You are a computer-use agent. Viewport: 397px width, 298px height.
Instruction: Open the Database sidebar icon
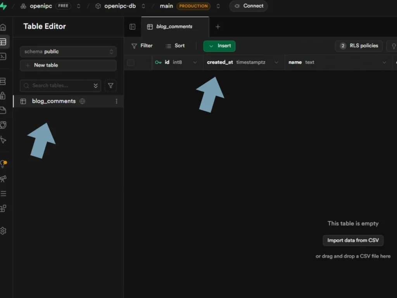[x=3, y=81]
